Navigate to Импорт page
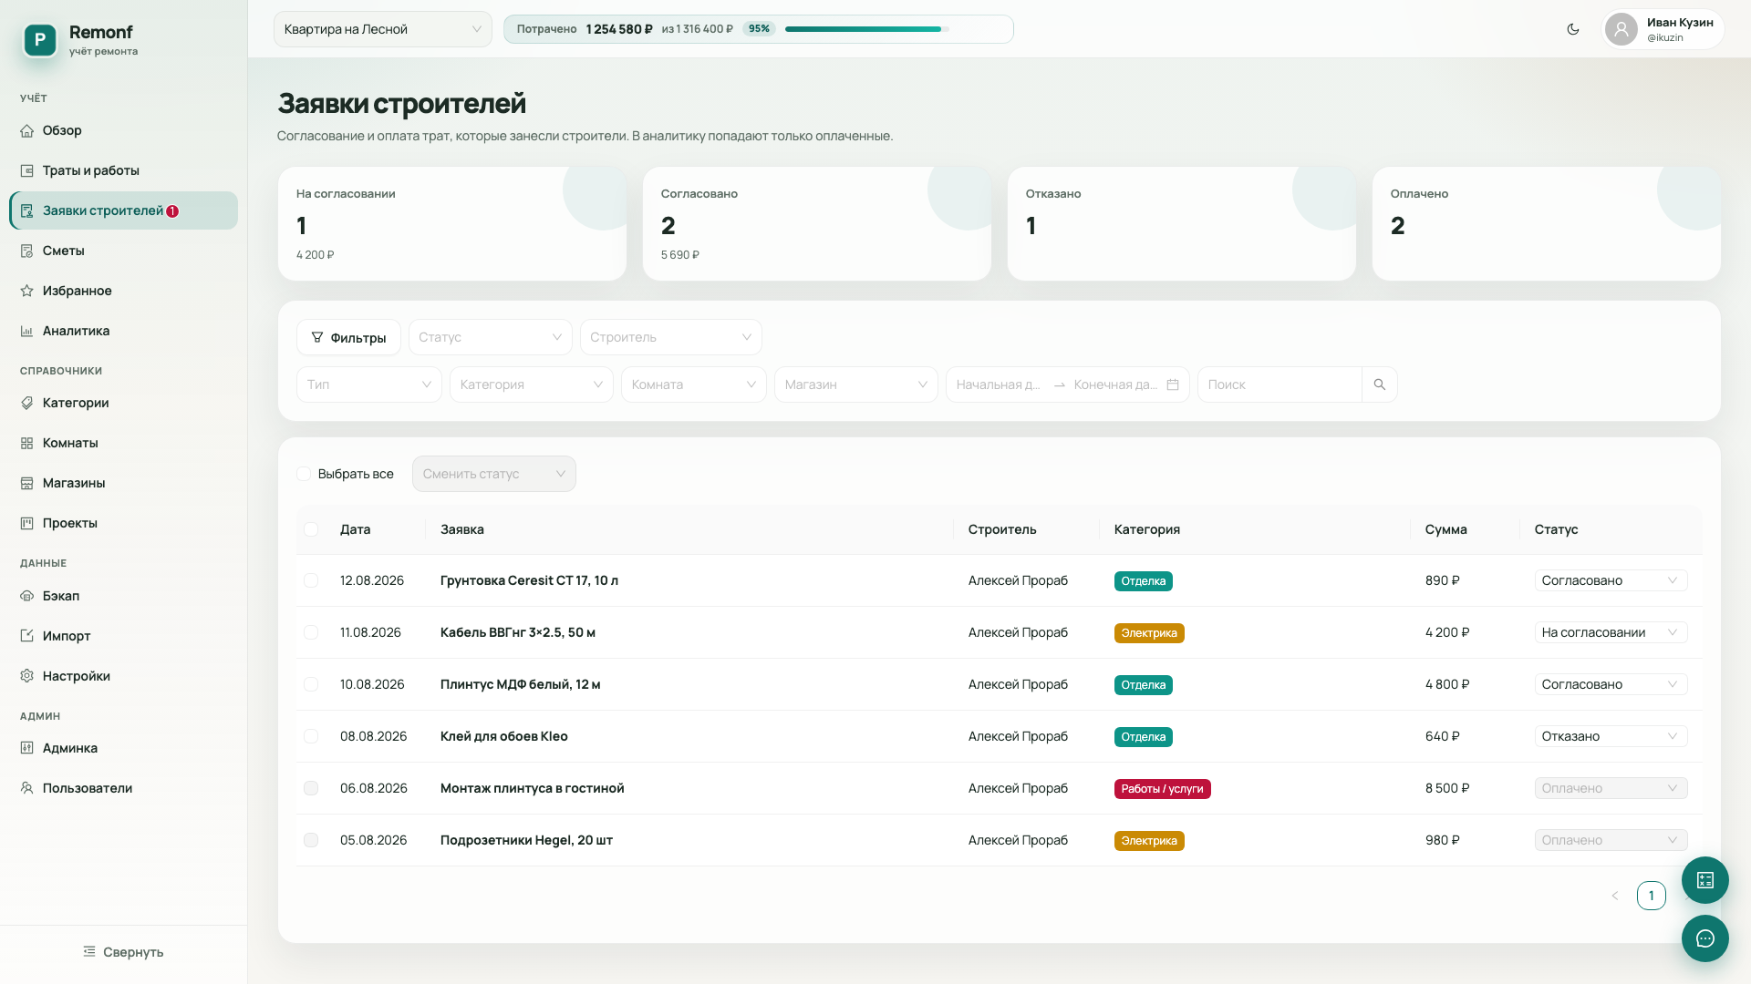1751x984 pixels. click(x=124, y=636)
